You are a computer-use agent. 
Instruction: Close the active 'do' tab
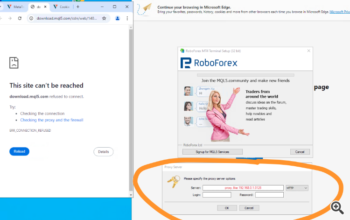45,7
